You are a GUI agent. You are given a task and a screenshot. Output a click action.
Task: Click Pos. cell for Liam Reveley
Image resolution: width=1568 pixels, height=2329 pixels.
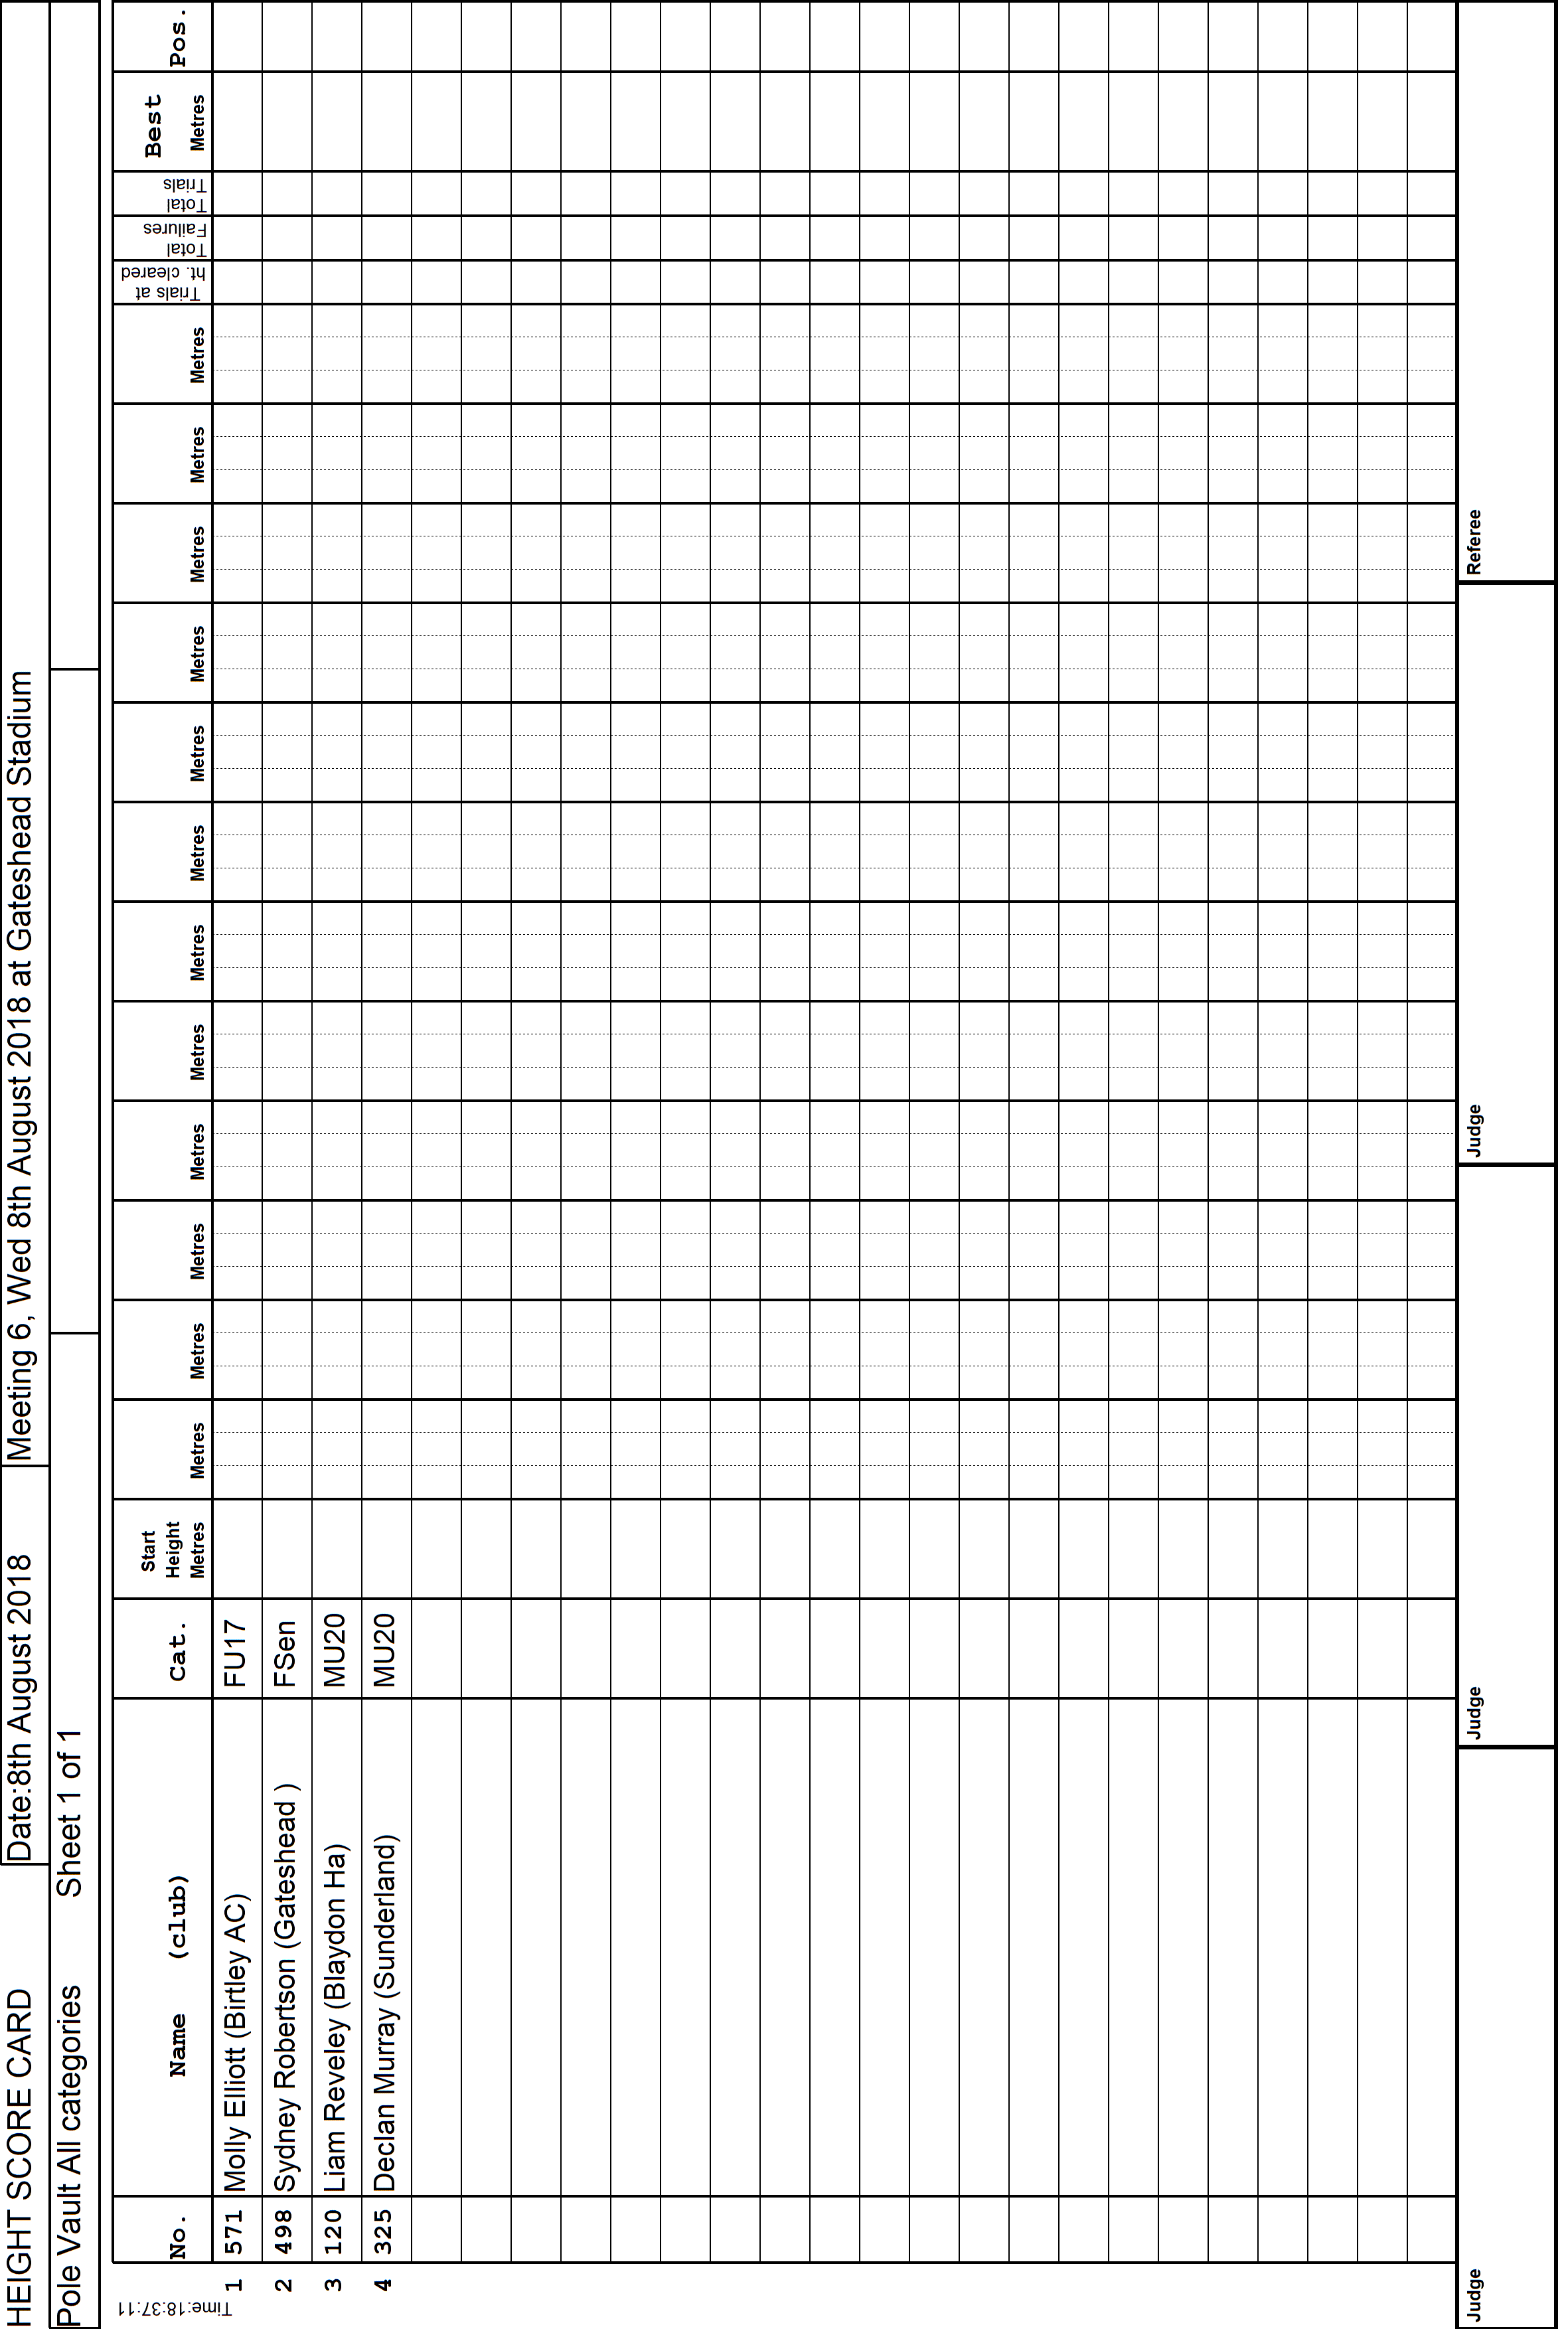pos(336,37)
